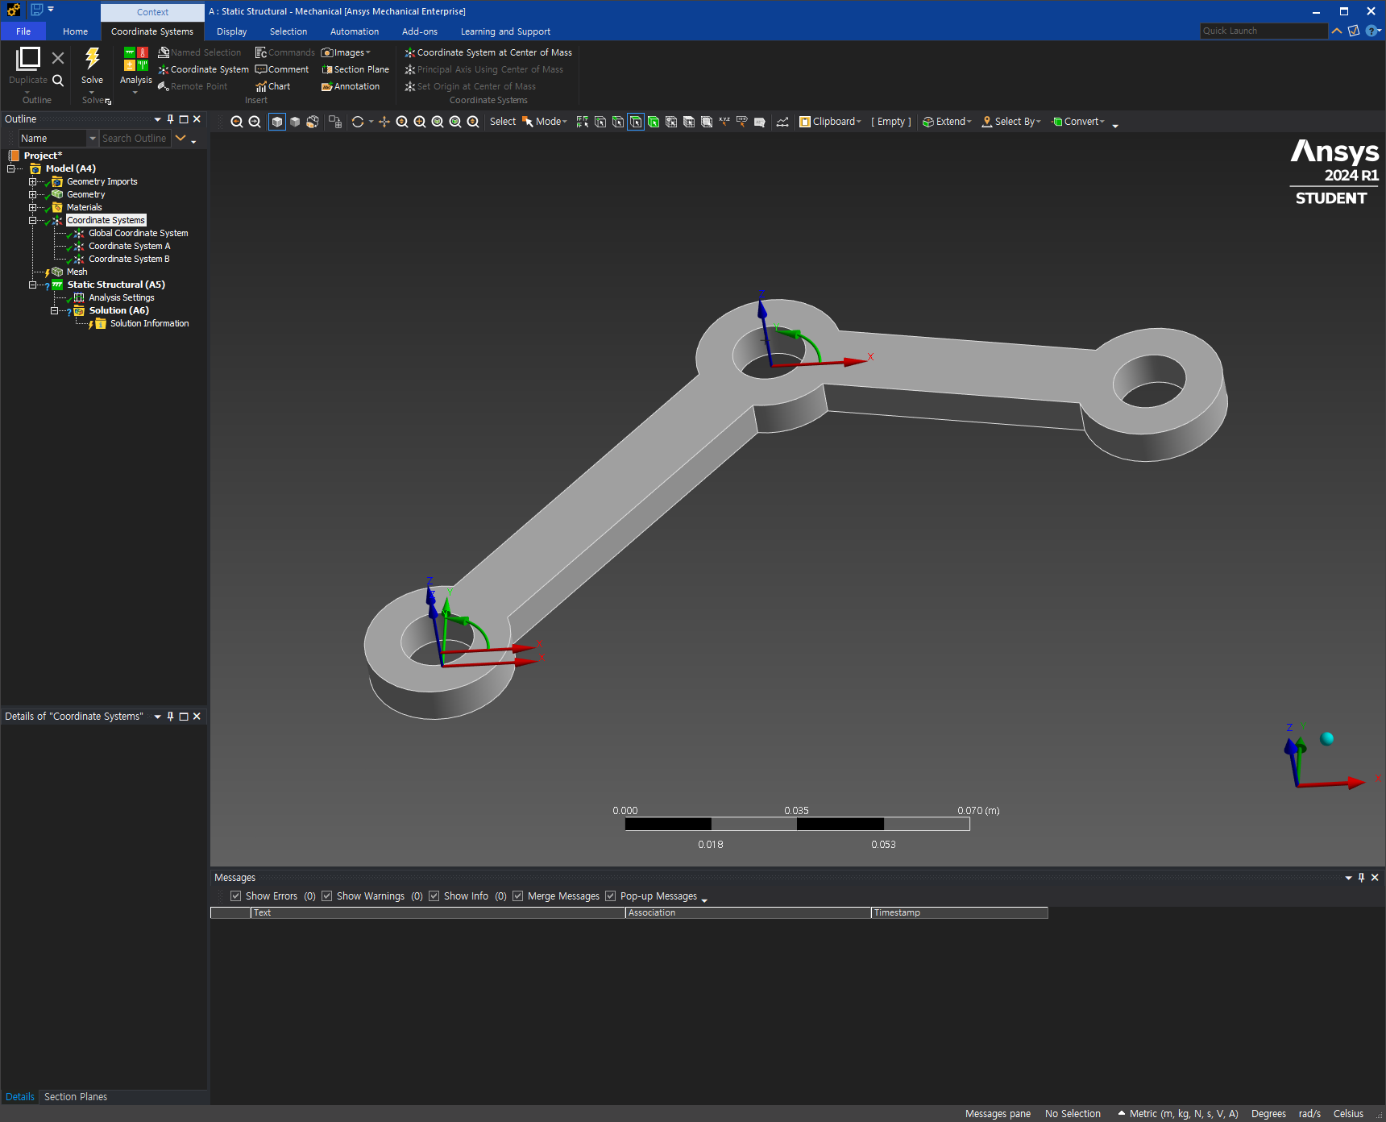Screen dimensions: 1386x1122
Task: Click the Search Outline input field
Action: [x=135, y=139]
